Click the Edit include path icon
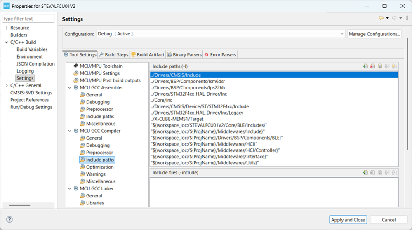 click(x=380, y=66)
